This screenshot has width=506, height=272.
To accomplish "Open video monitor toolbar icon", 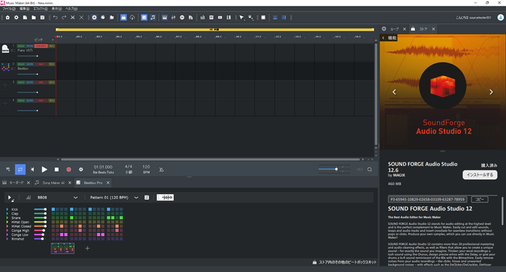I will [x=220, y=18].
